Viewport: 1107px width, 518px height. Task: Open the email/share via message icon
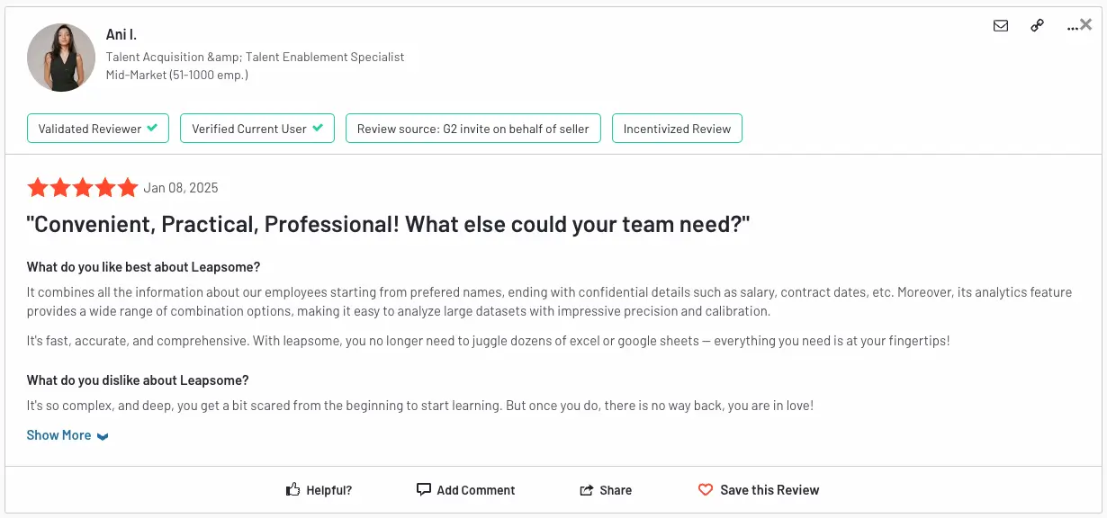coord(1000,26)
